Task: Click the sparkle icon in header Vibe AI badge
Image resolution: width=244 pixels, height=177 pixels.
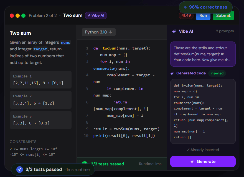Action: [x=89, y=15]
